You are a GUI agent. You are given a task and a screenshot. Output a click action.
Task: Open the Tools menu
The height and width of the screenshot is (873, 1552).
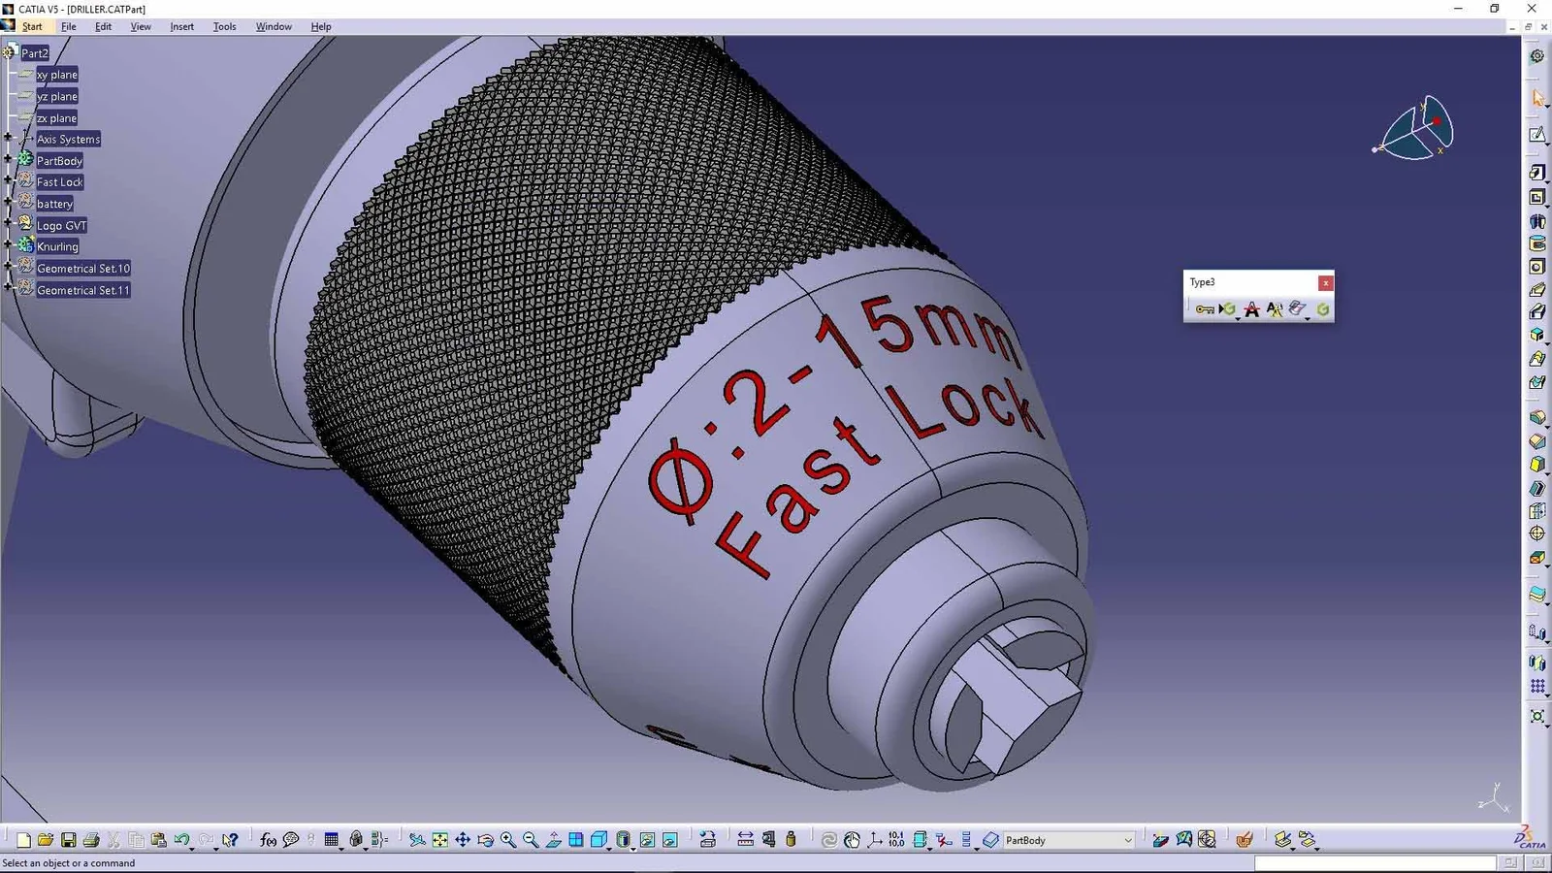[x=224, y=27]
